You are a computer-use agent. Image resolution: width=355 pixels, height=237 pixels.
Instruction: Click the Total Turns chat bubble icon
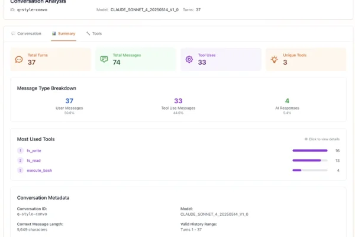pyautogui.click(x=19, y=59)
